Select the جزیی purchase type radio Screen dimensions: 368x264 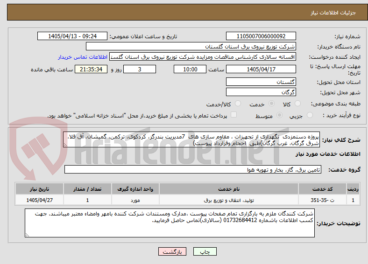click(x=310, y=115)
